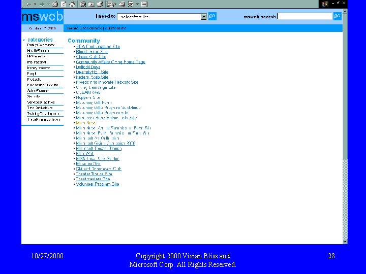Open the Freedom to Innovate Network Site link

coord(107,82)
